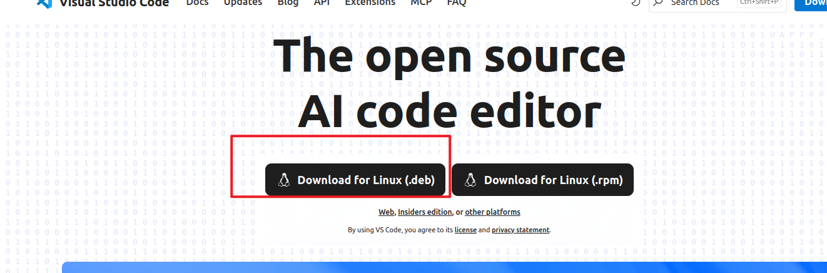Click the Ctrl+Shift+P shortcut hint

[759, 3]
